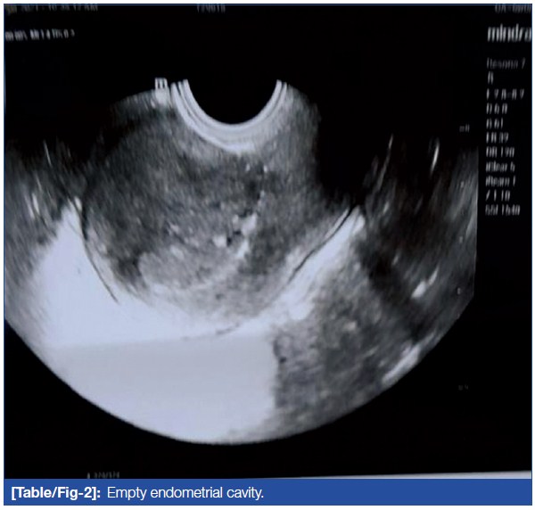Viewport: 535px width, 510px height.
Task: Click the B mode label under Resona 7
Action: 490,77
